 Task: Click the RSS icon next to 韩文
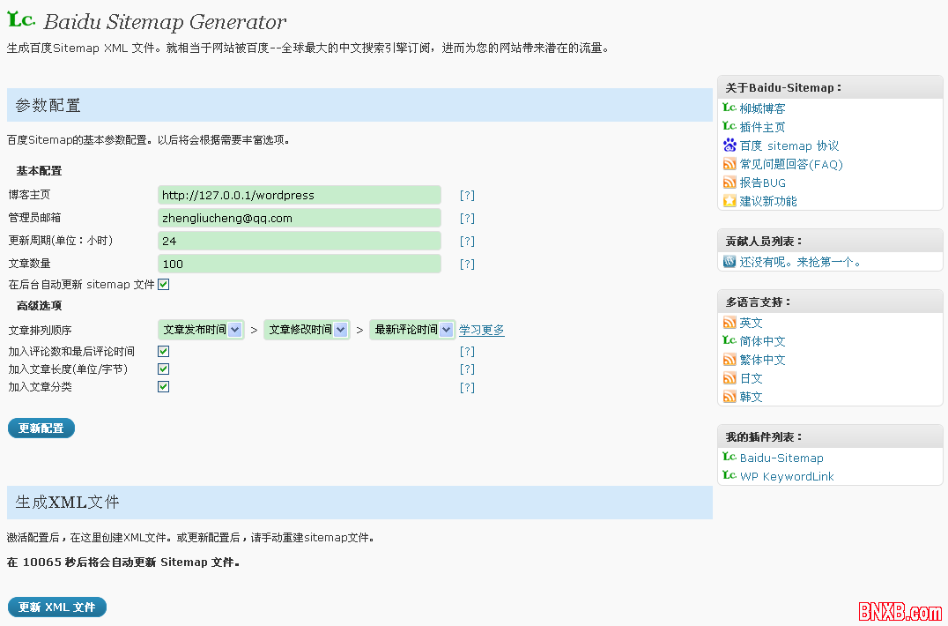coord(730,397)
